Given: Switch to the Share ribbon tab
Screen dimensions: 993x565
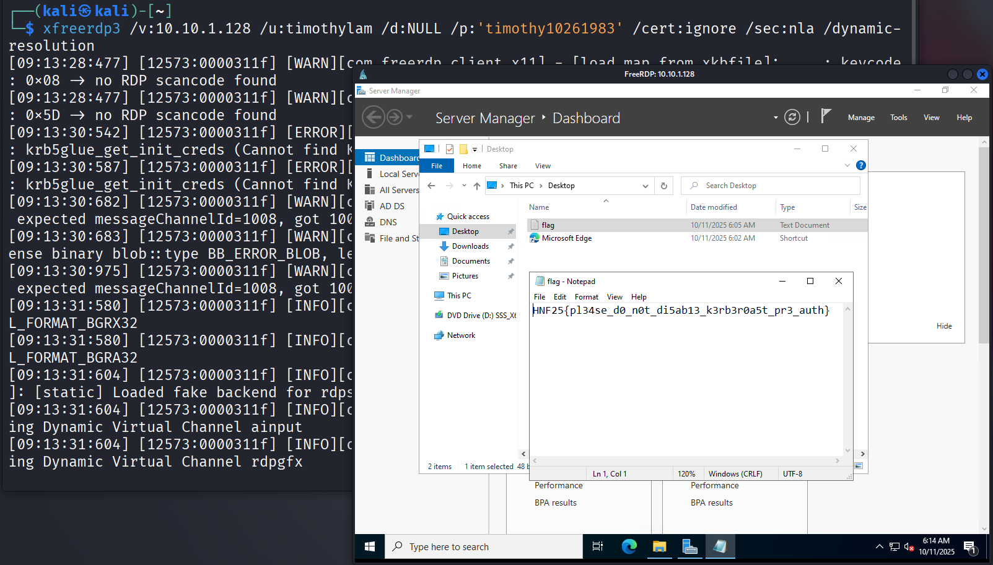Looking at the screenshot, I should click(x=508, y=166).
